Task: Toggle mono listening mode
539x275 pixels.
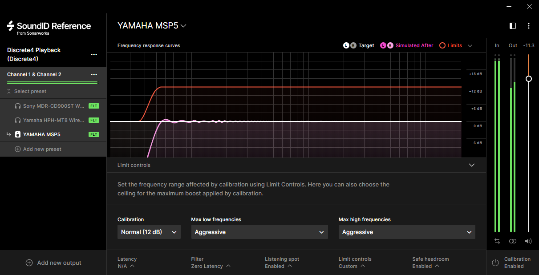Action: pyautogui.click(x=513, y=241)
